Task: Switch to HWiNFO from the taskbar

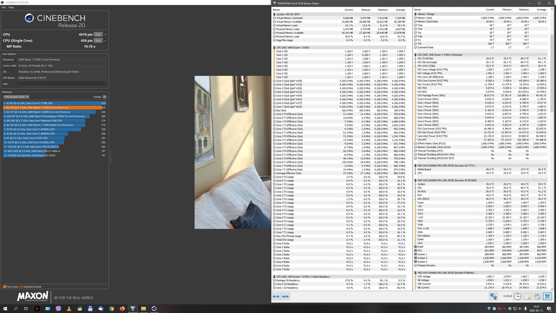Action: click(x=133, y=309)
